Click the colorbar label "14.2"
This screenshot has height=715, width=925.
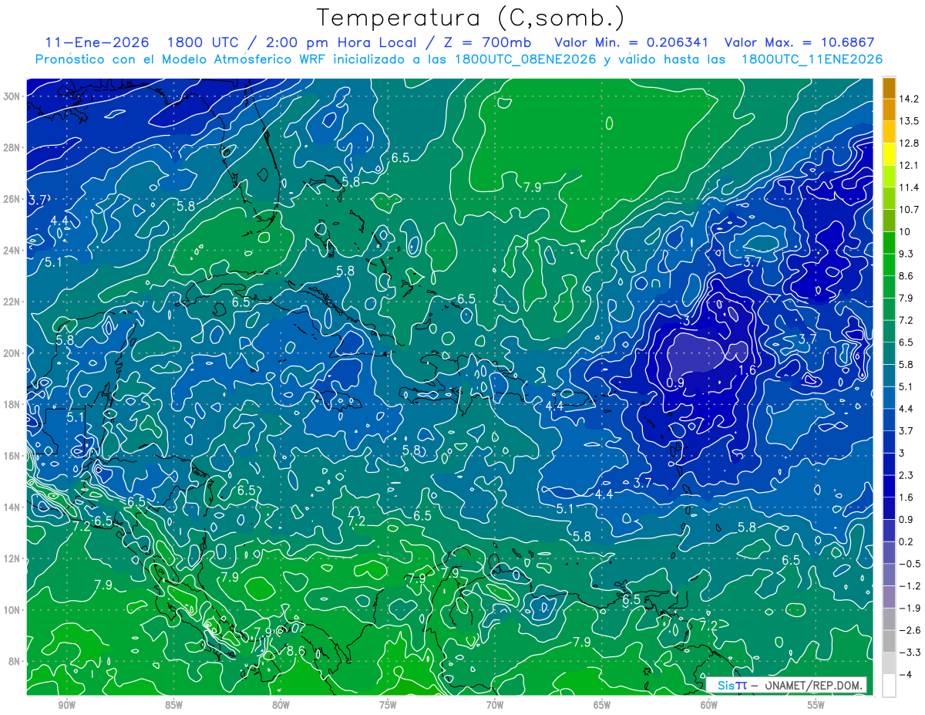click(908, 99)
